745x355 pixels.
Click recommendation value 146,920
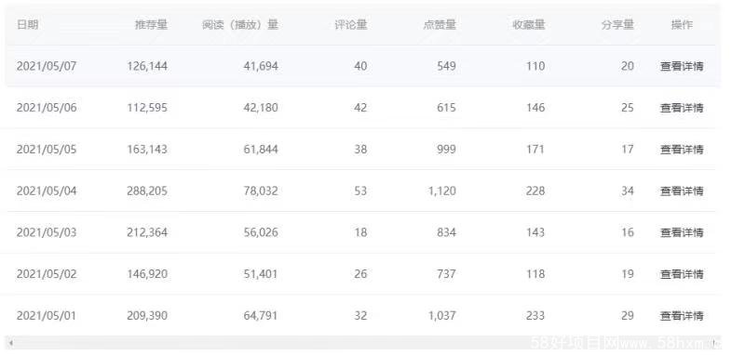(x=147, y=274)
